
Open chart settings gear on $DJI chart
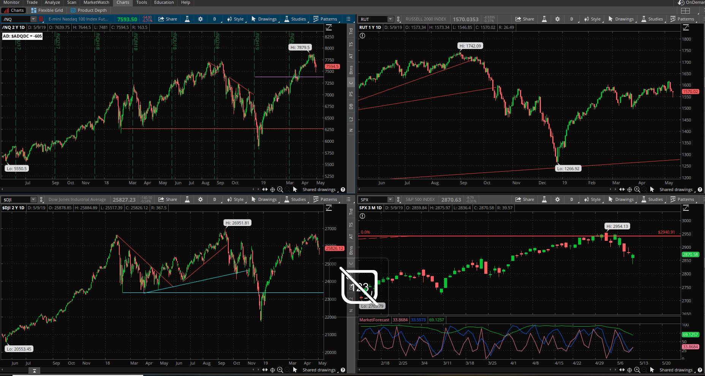coord(200,199)
